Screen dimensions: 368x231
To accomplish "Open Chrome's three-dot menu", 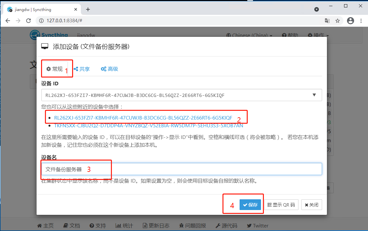I will pyautogui.click(x=361, y=20).
